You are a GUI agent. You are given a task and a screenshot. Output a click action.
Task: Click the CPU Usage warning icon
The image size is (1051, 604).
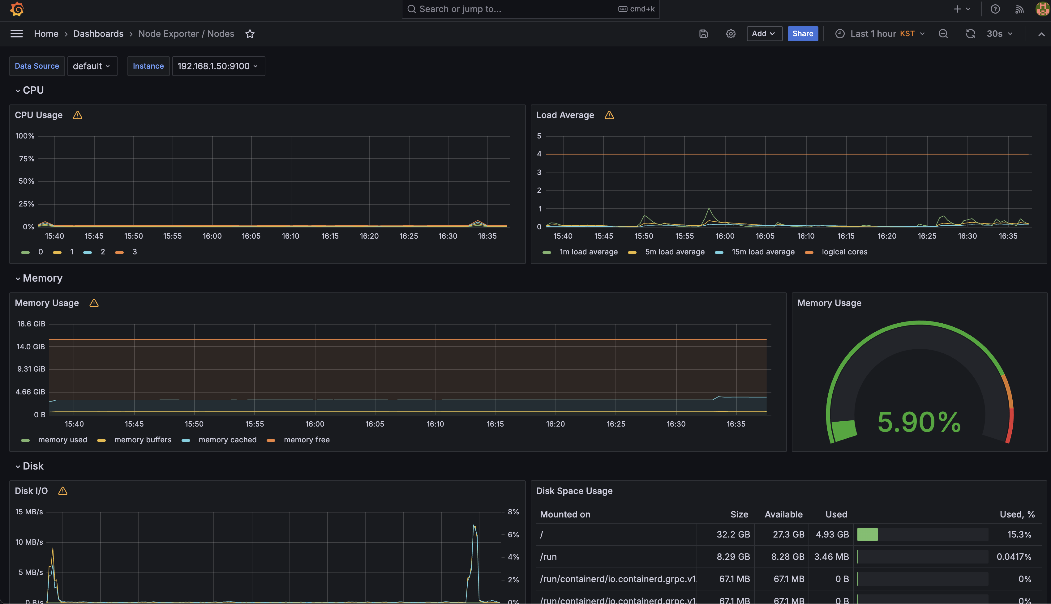click(78, 115)
